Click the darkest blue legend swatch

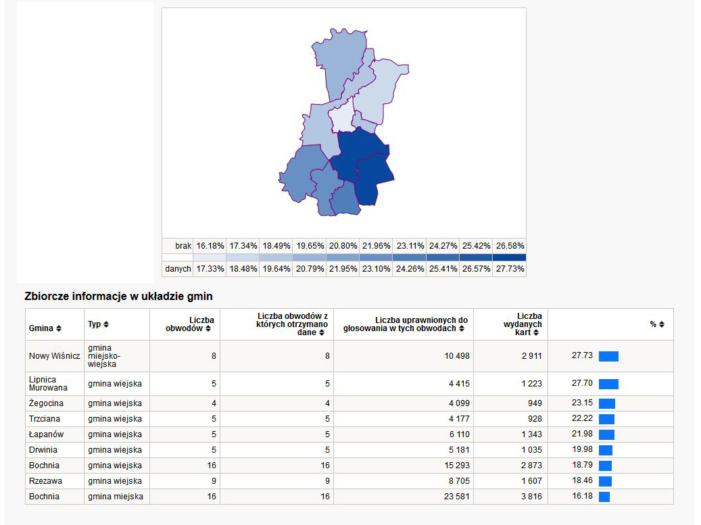[509, 257]
